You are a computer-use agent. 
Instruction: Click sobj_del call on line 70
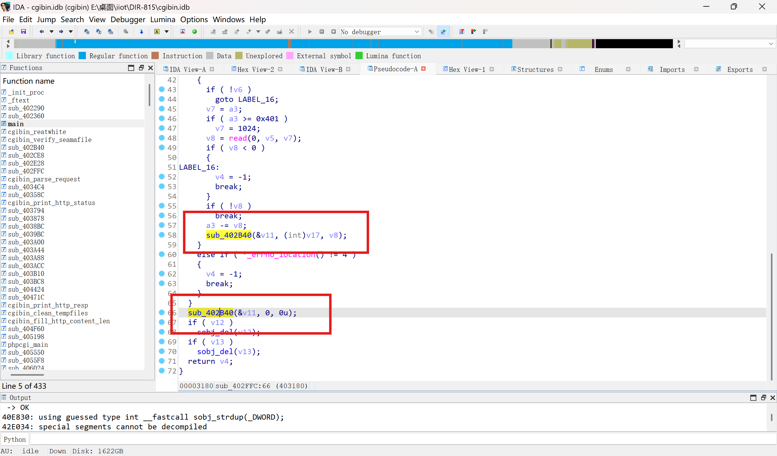[x=215, y=352]
